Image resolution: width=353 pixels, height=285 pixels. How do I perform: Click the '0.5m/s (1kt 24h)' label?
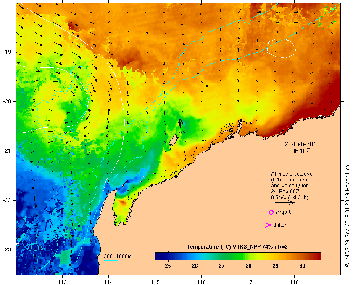point(290,197)
